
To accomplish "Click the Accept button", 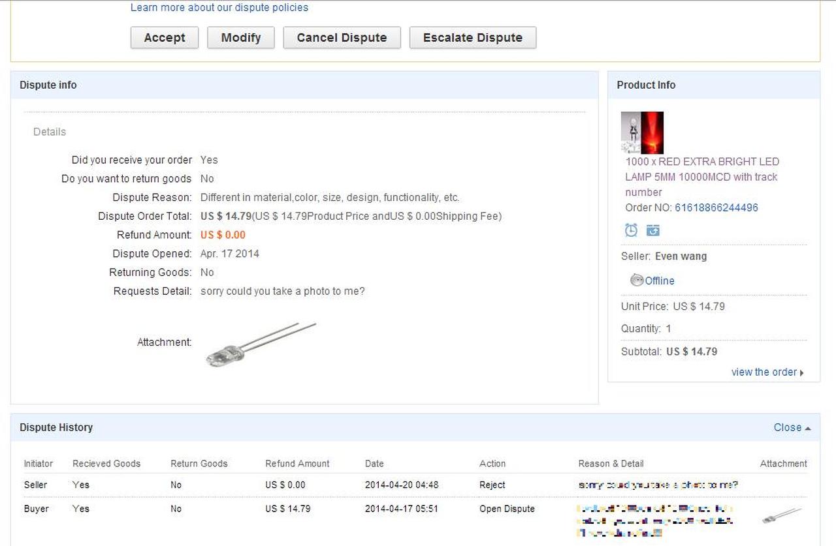I will coord(165,38).
